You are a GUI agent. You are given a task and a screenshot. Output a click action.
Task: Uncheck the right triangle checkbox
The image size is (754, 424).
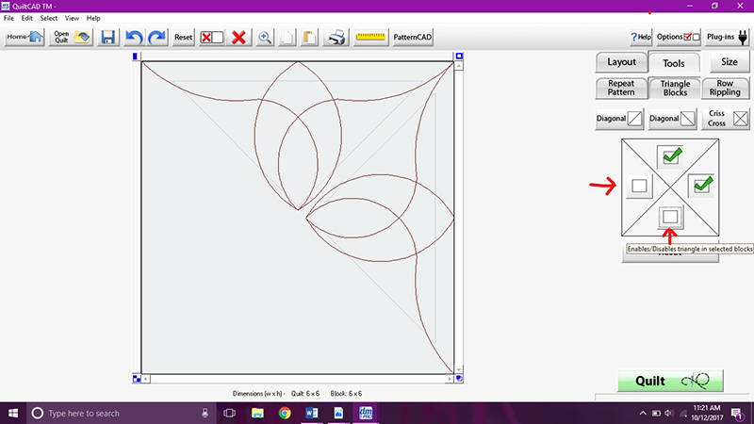point(701,186)
